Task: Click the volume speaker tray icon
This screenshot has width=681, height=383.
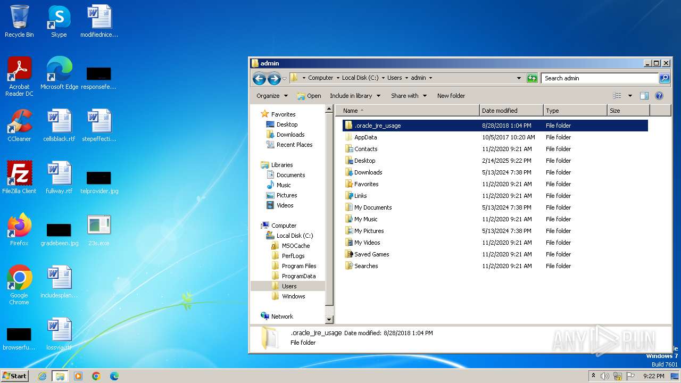Action: click(x=605, y=376)
